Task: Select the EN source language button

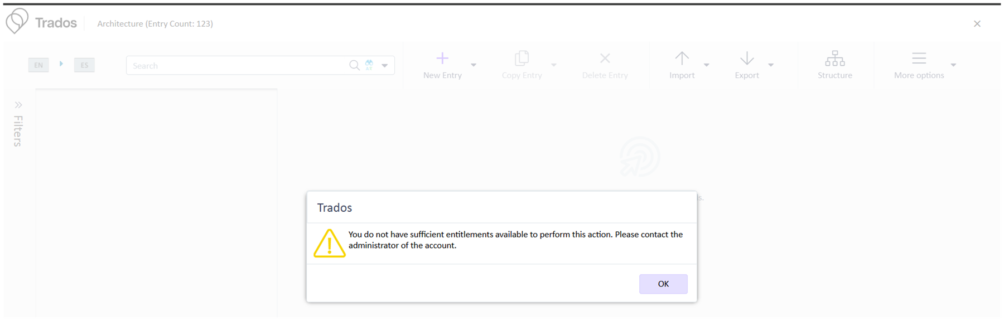Action: coord(38,65)
